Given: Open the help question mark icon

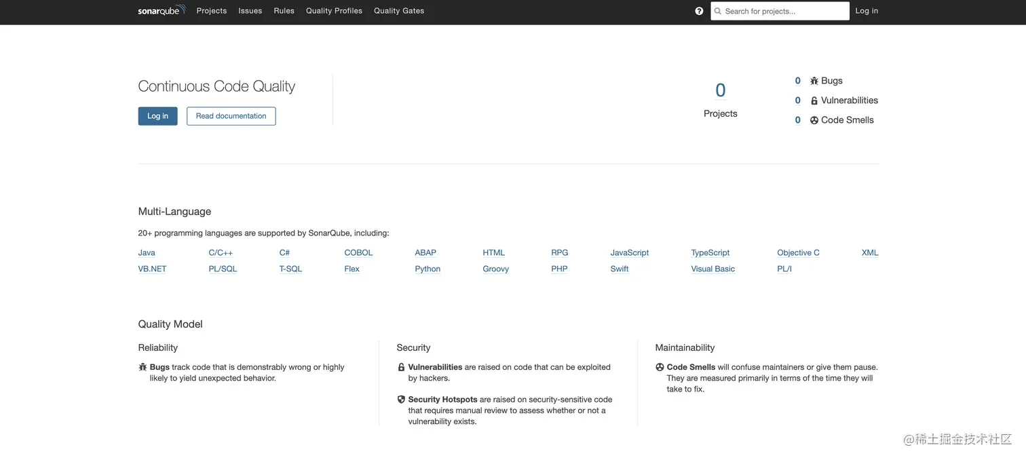Looking at the screenshot, I should [699, 11].
